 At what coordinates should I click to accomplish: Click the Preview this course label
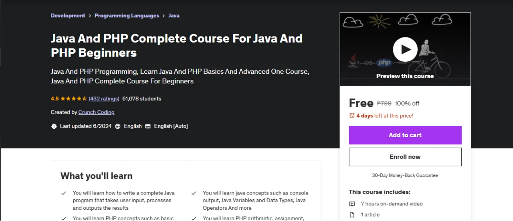pos(405,76)
